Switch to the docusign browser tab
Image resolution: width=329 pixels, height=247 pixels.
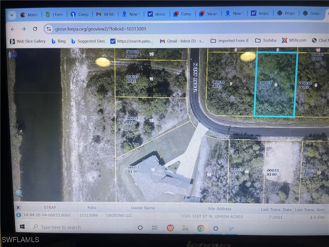[157, 14]
